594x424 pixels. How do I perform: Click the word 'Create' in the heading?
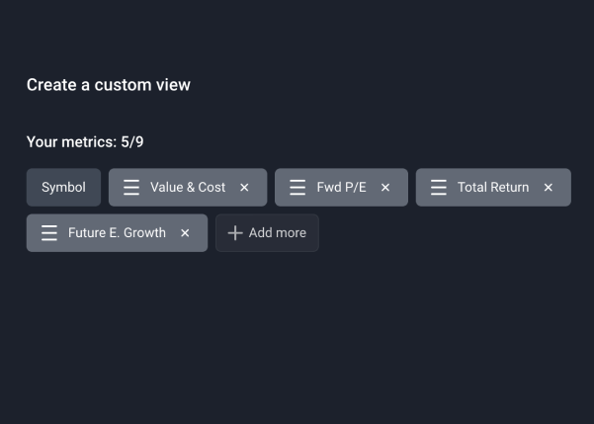point(51,85)
